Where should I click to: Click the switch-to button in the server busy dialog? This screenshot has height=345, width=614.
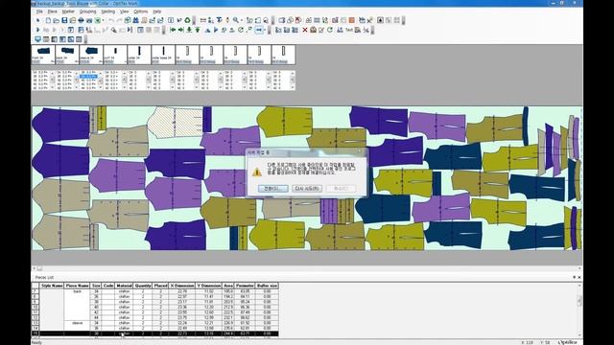click(272, 189)
